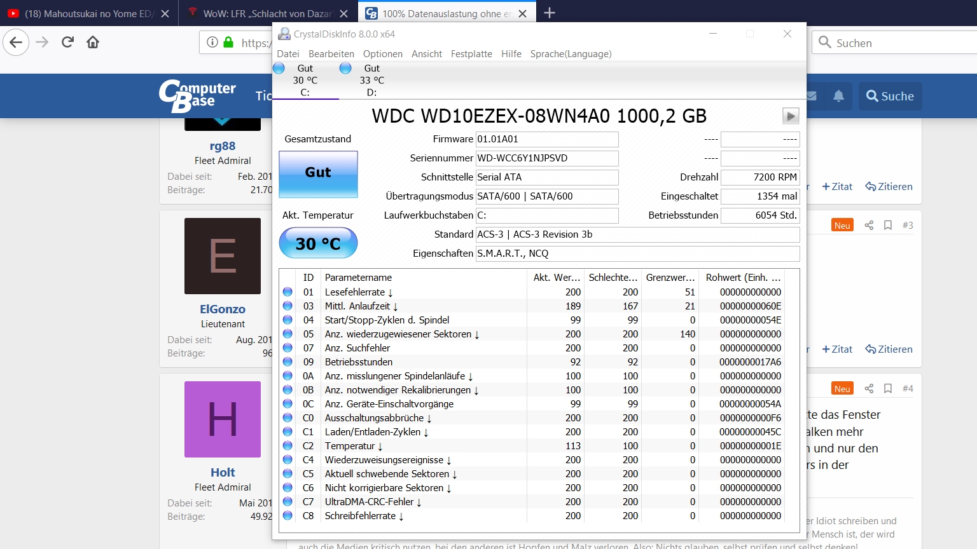Open the Optionen menu
Viewport: 977px width, 549px height.
383,54
